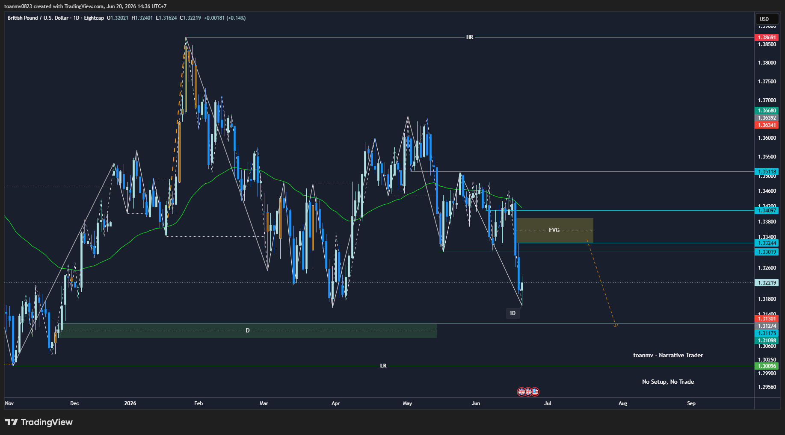Click the 1.36392 gray price label
Image resolution: width=785 pixels, height=435 pixels.
coord(767,118)
